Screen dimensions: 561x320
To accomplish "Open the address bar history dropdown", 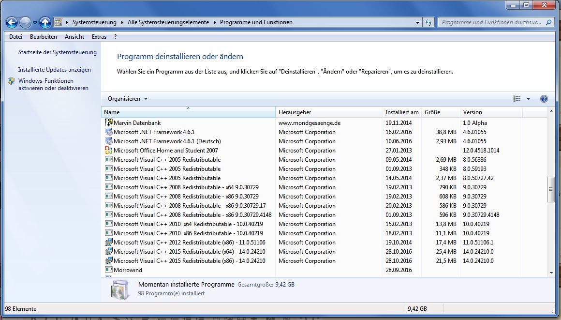I will 418,22.
